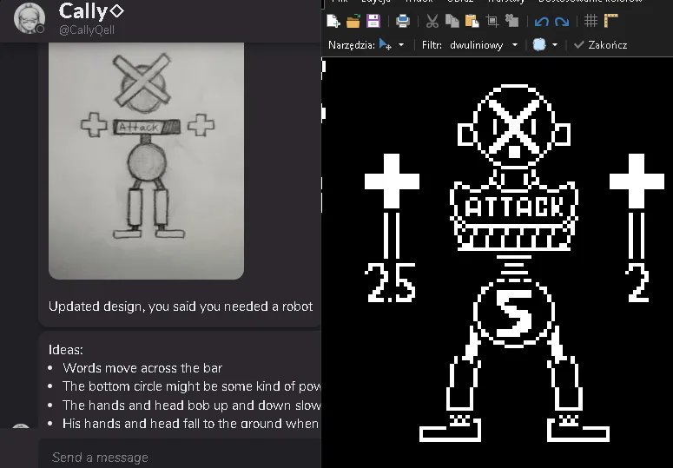
Task: Click the 'Words move across the bar' bullet
Action: pos(142,368)
